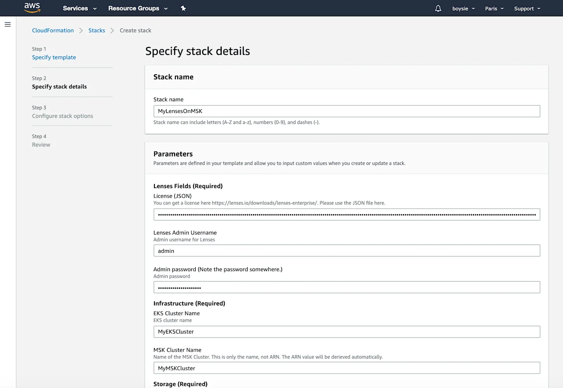Edit the Stack name field
The image size is (563, 388).
347,111
